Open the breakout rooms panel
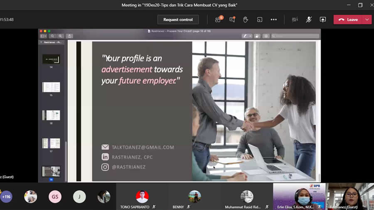Viewport: 374px width, 210px height. pyautogui.click(x=260, y=20)
